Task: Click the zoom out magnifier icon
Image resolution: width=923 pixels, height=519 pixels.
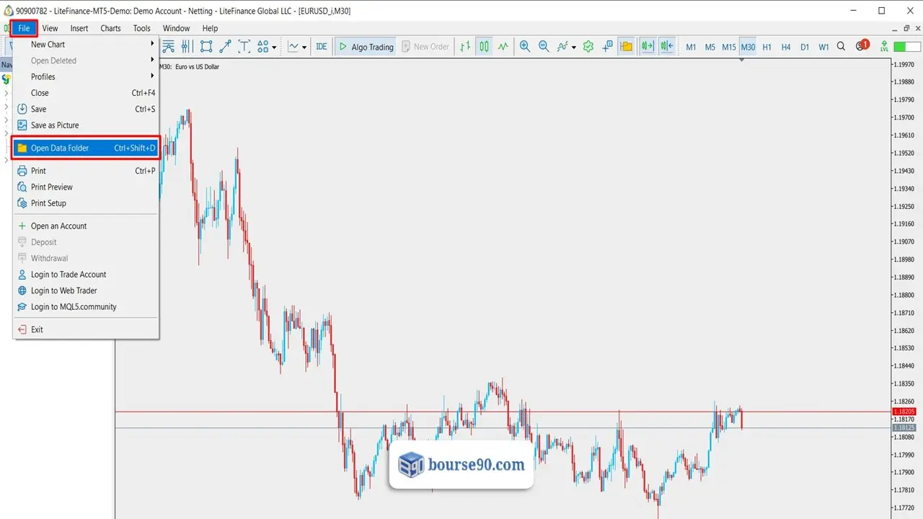Action: [544, 47]
